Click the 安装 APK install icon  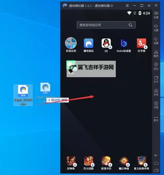[x=156, y=92]
